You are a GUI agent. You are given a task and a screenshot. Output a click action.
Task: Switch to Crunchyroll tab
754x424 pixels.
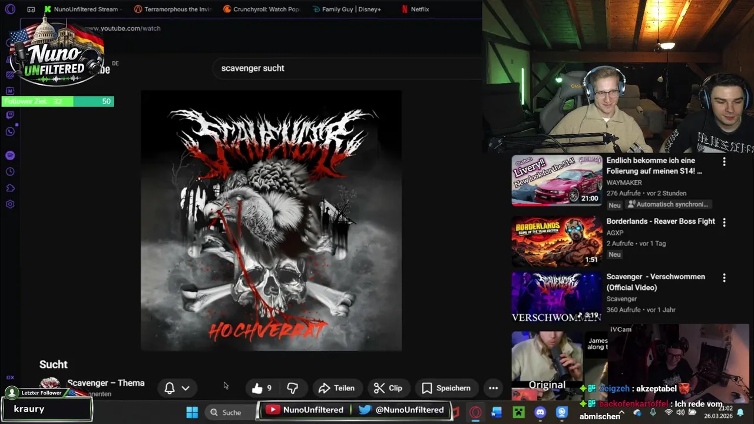pyautogui.click(x=262, y=9)
